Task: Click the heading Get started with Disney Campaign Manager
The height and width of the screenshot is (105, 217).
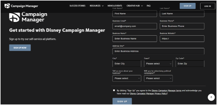Action: (x=57, y=30)
